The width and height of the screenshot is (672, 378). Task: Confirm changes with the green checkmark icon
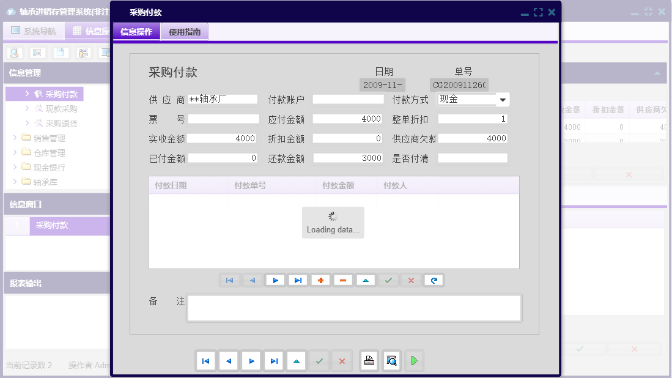click(x=388, y=280)
